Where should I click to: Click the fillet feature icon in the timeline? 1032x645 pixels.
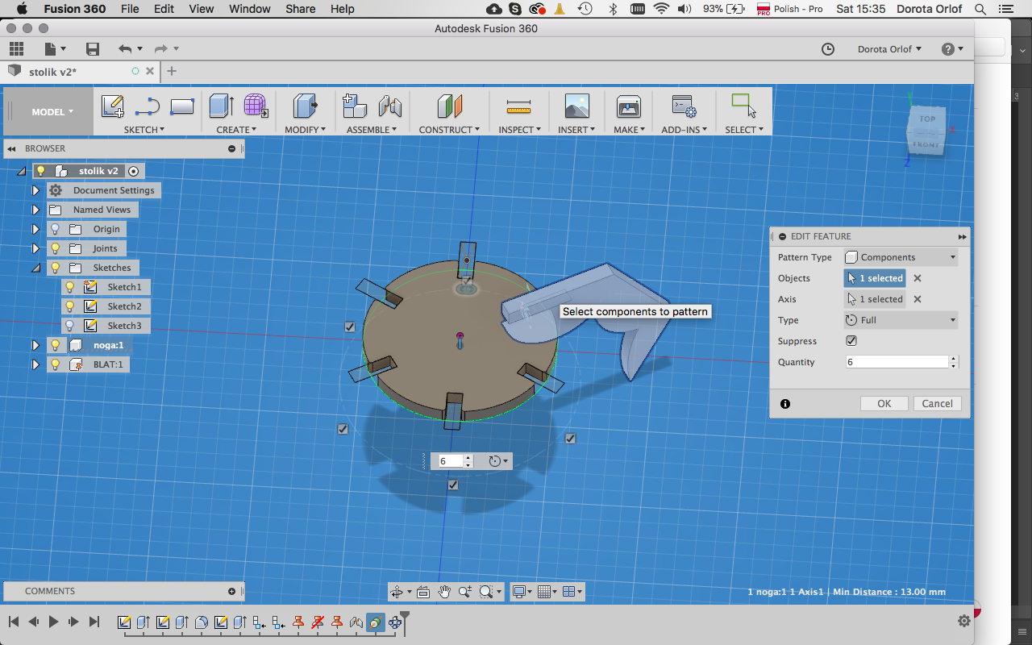201,621
